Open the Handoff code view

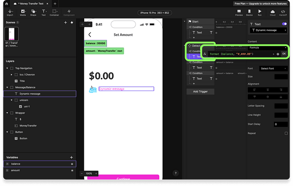tap(283, 12)
